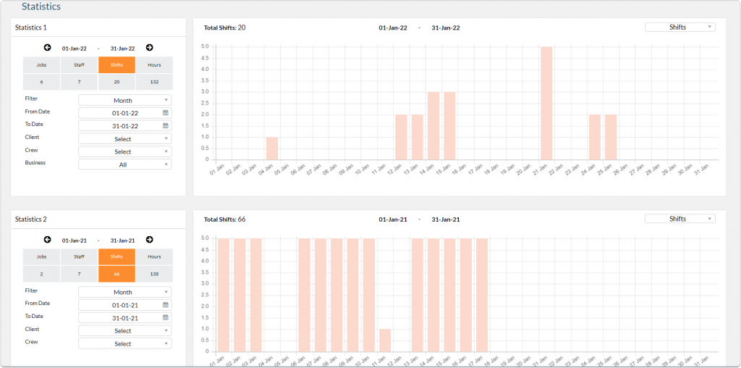
Task: Click previous month arrow in Statistics 1
Action: pyautogui.click(x=48, y=48)
